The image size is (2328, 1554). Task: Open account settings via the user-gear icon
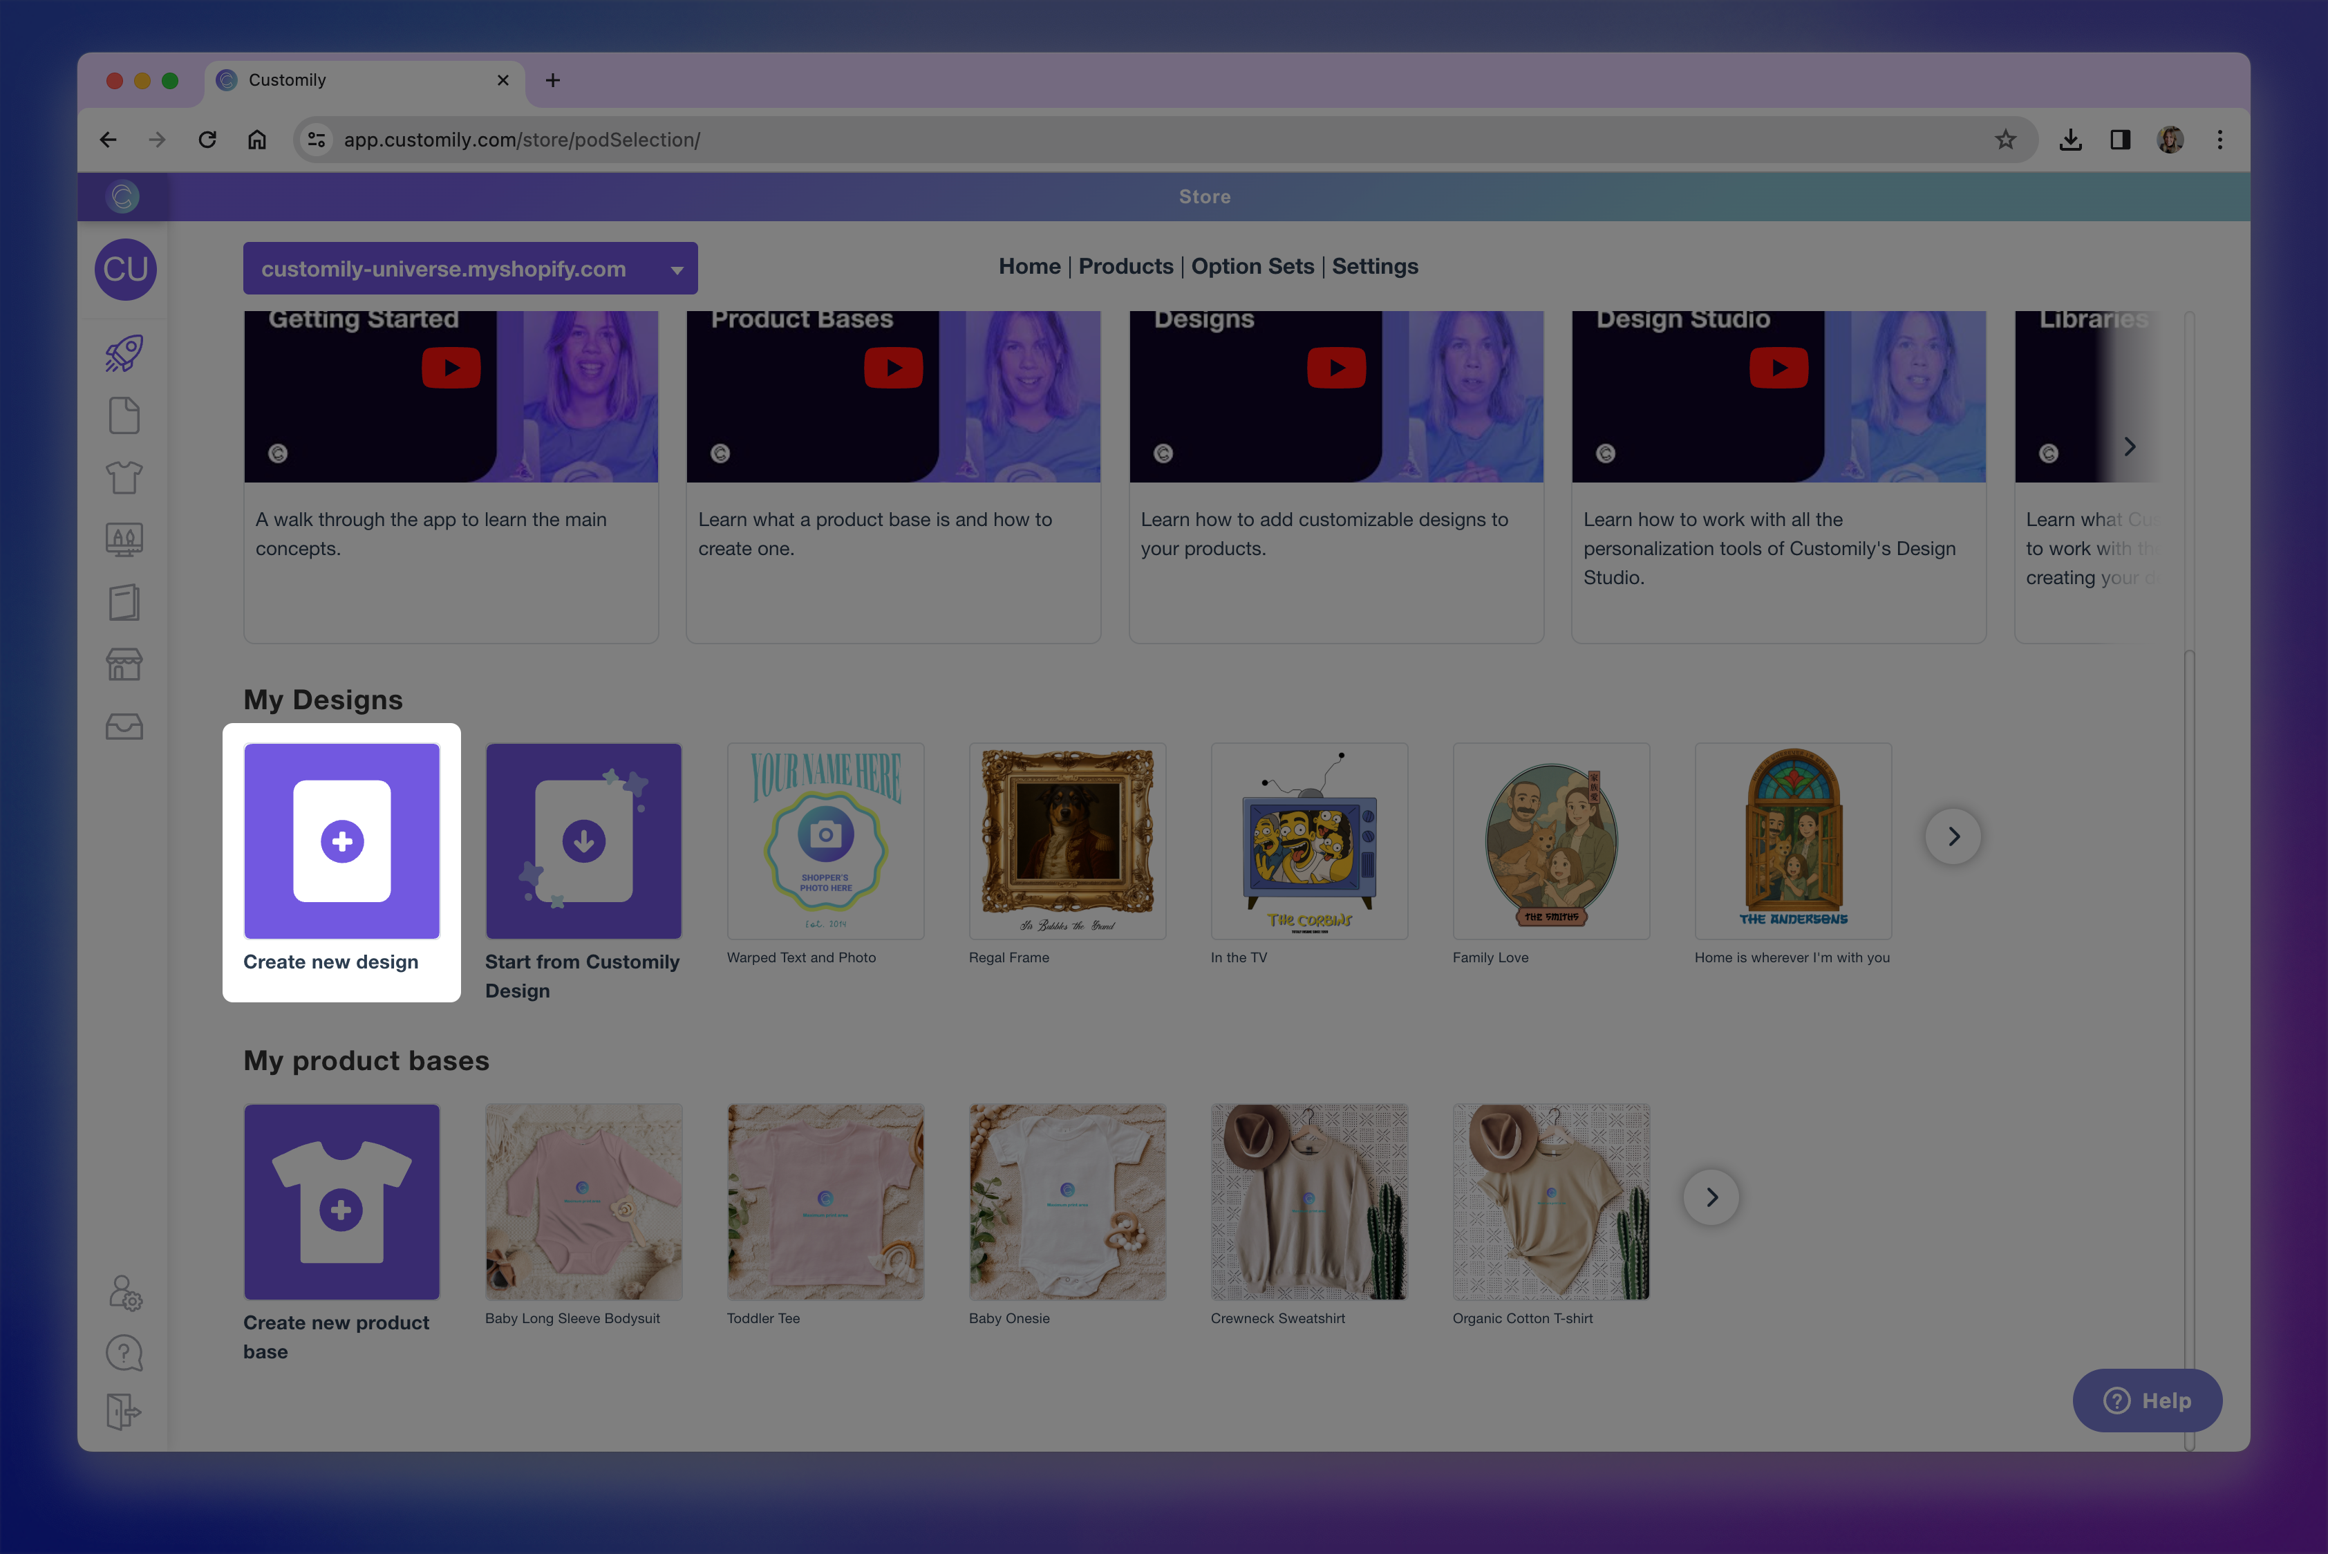(x=124, y=1294)
